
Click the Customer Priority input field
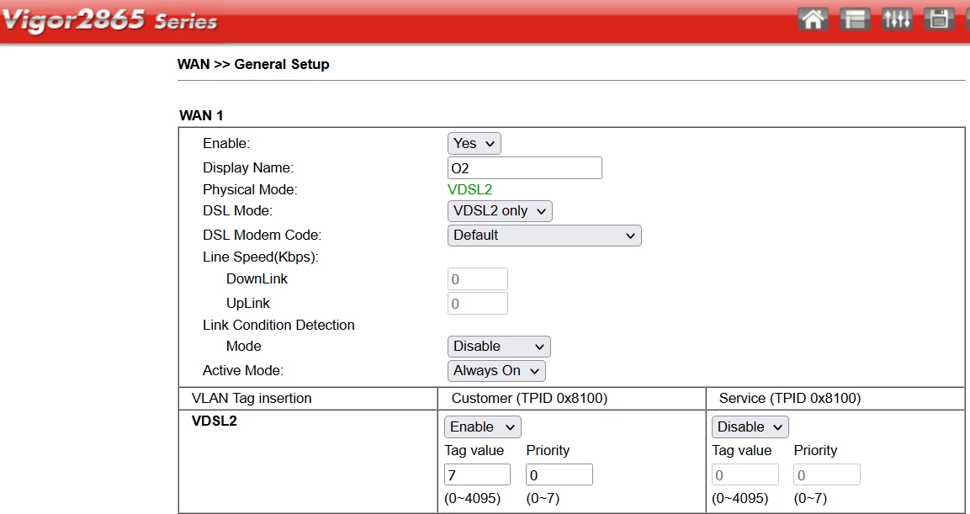coord(559,475)
